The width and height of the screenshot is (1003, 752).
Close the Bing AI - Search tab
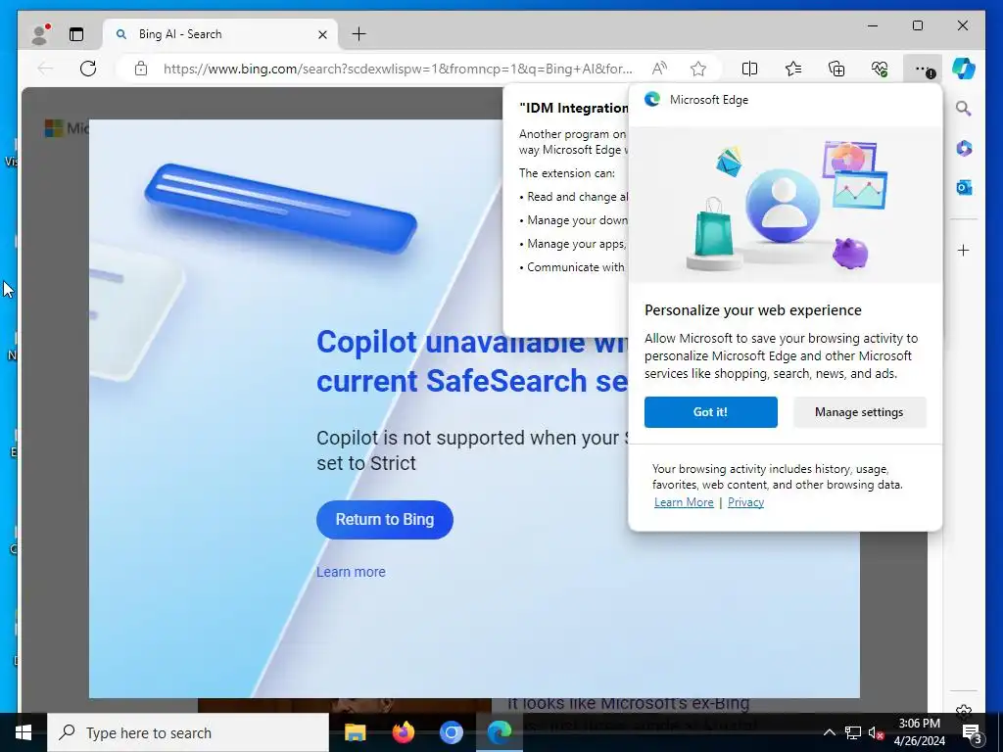(323, 34)
